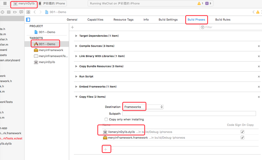Select libmeryinDylib.dylib file row
Screen dimensions: 262x160
pyautogui.click(x=180, y=132)
